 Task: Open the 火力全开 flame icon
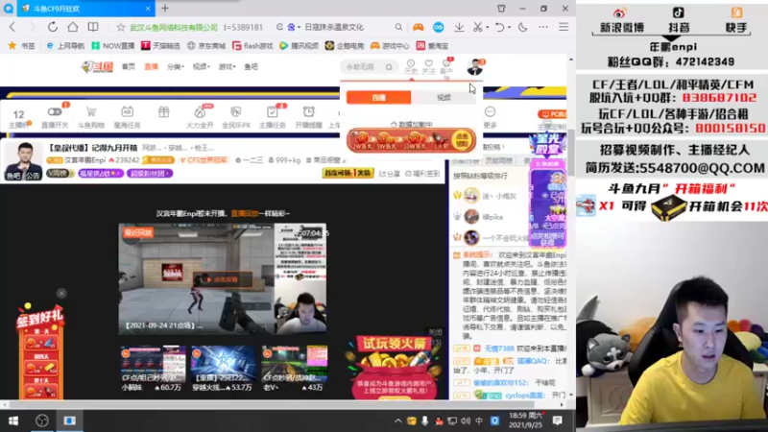(200, 117)
